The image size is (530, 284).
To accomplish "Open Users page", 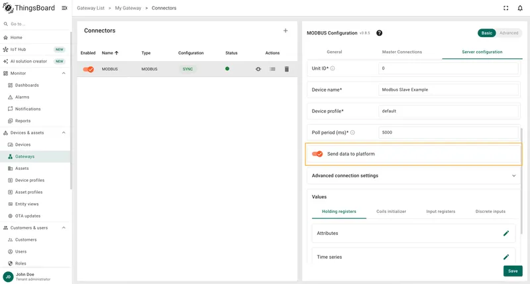I will [35, 251].
